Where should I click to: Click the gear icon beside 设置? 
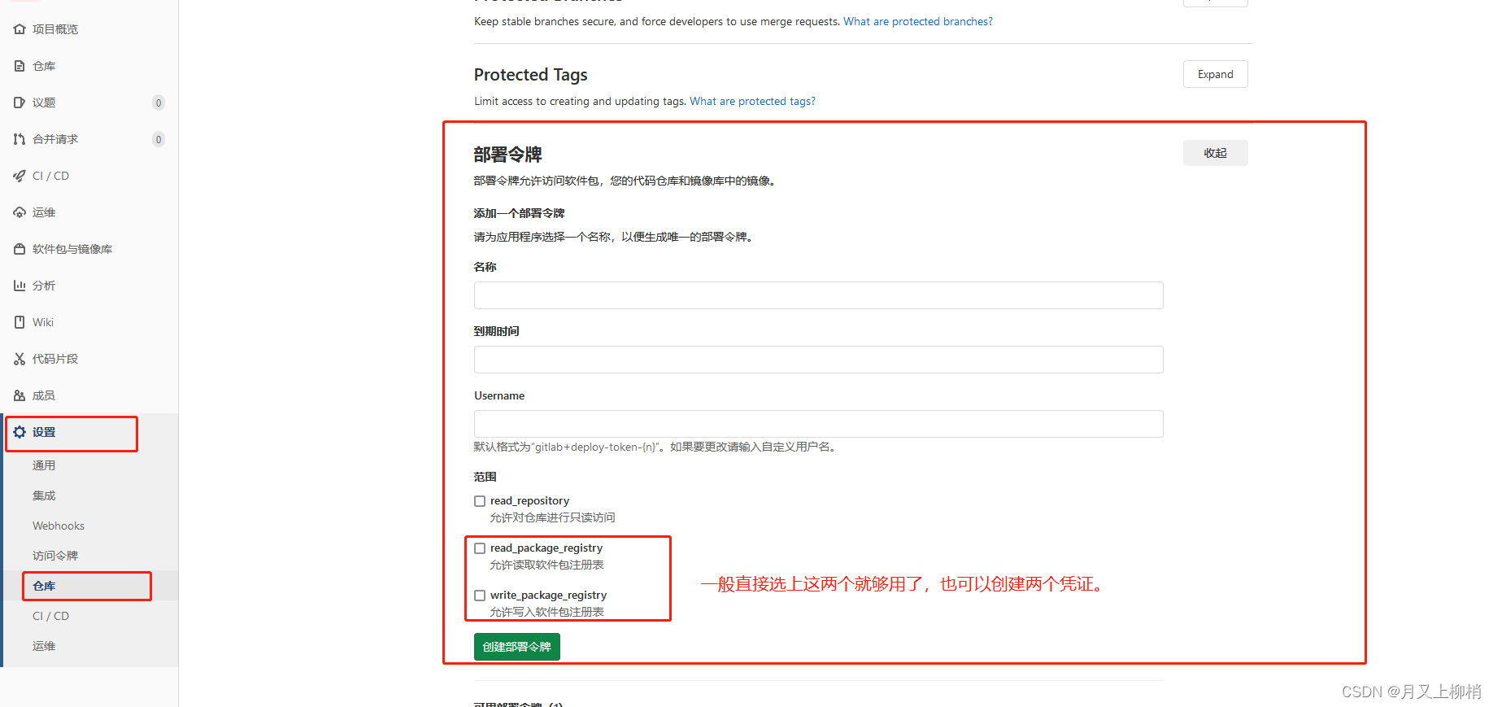pyautogui.click(x=20, y=432)
